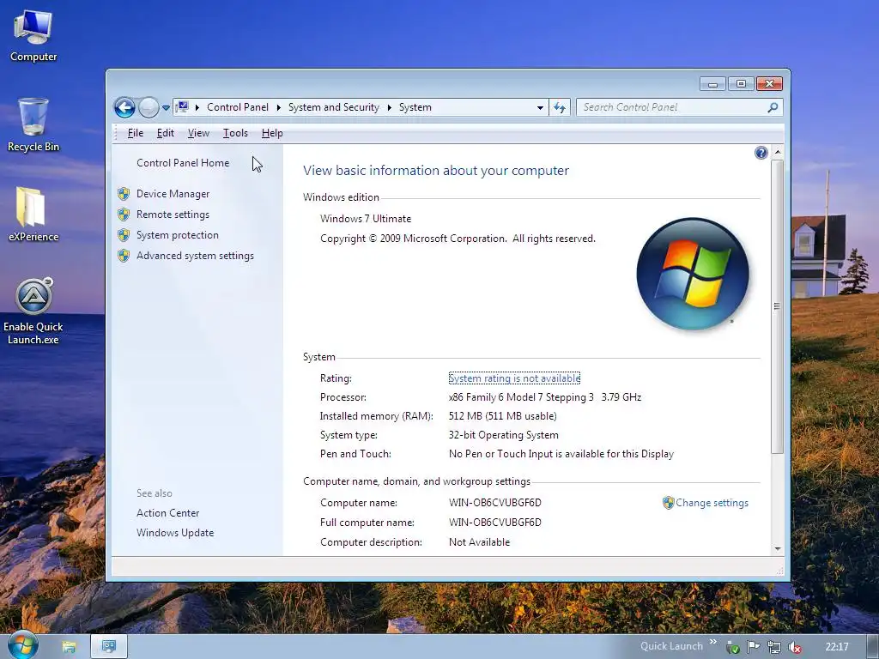
Task: Click the vertical scrollbar thumb
Action: [x=778, y=306]
